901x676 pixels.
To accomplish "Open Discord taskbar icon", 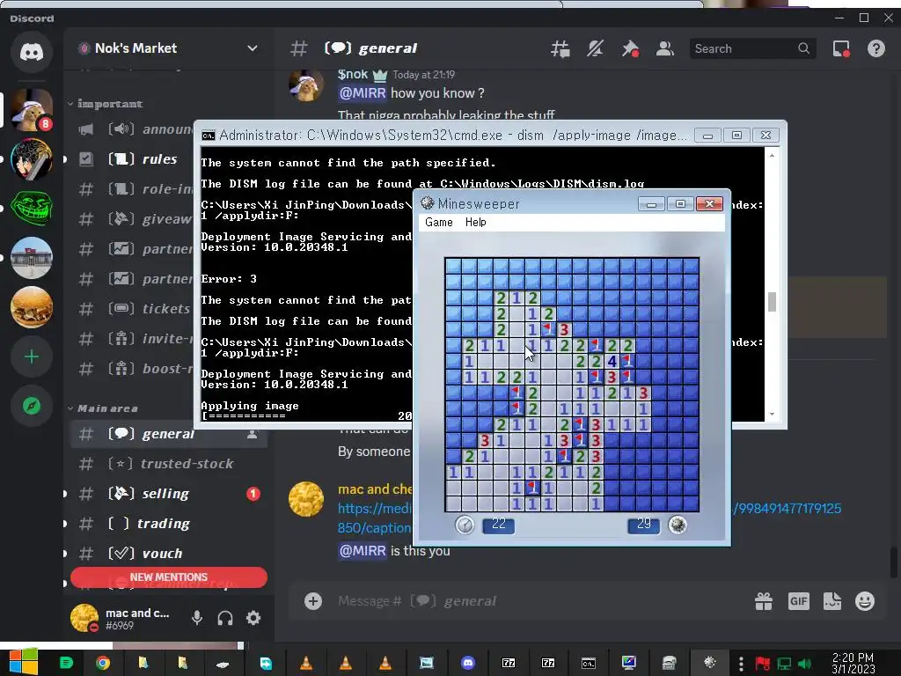I will tap(468, 663).
